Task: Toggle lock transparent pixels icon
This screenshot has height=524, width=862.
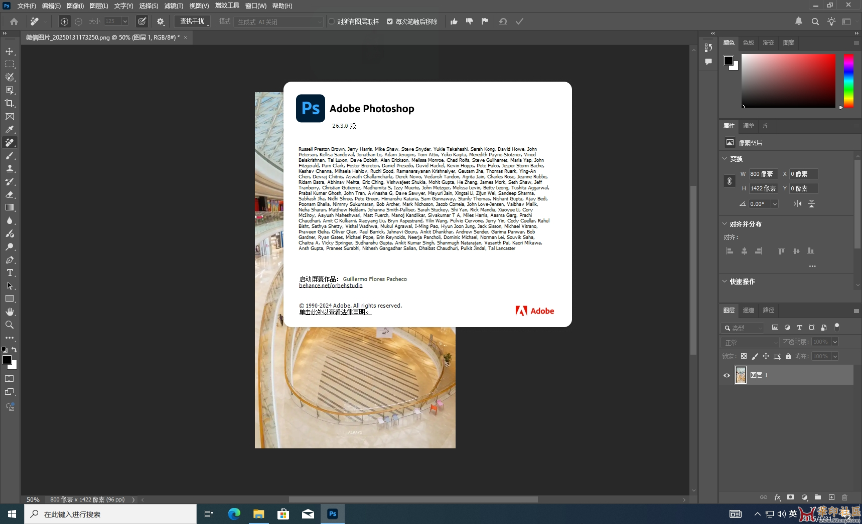Action: 744,356
